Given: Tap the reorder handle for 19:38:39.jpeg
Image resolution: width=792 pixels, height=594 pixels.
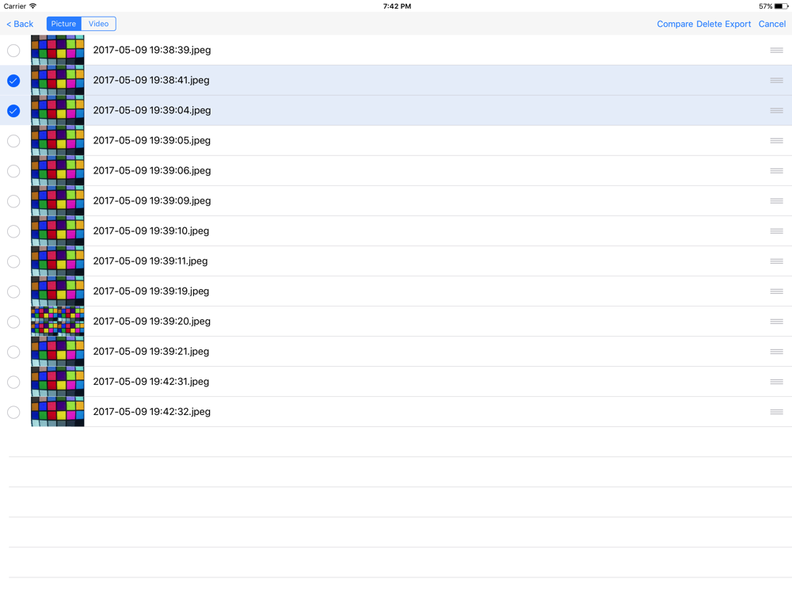Looking at the screenshot, I should click(776, 50).
